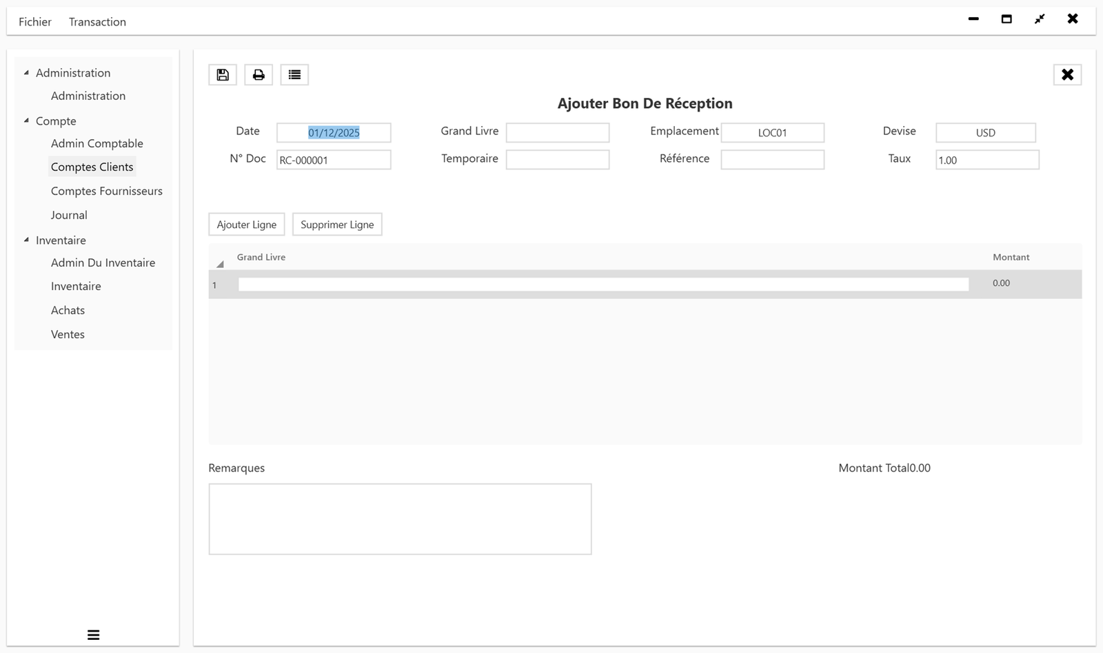
Task: Click the shrink window arrows icon
Action: pyautogui.click(x=1040, y=19)
